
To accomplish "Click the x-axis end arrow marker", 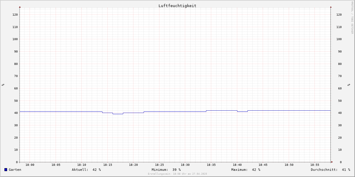I will click(x=332, y=162).
